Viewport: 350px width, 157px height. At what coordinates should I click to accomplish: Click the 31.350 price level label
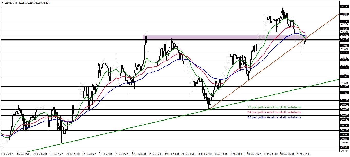tap(344, 93)
